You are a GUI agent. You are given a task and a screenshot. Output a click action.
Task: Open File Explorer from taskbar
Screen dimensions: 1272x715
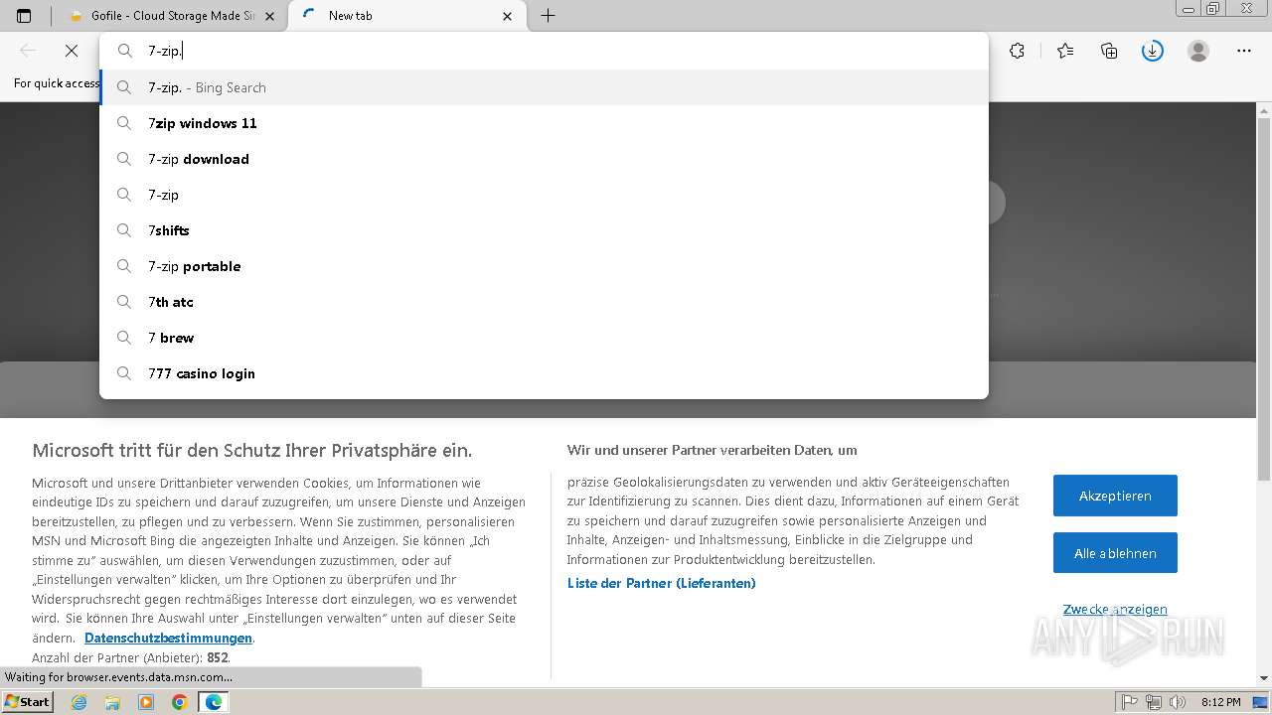[112, 702]
